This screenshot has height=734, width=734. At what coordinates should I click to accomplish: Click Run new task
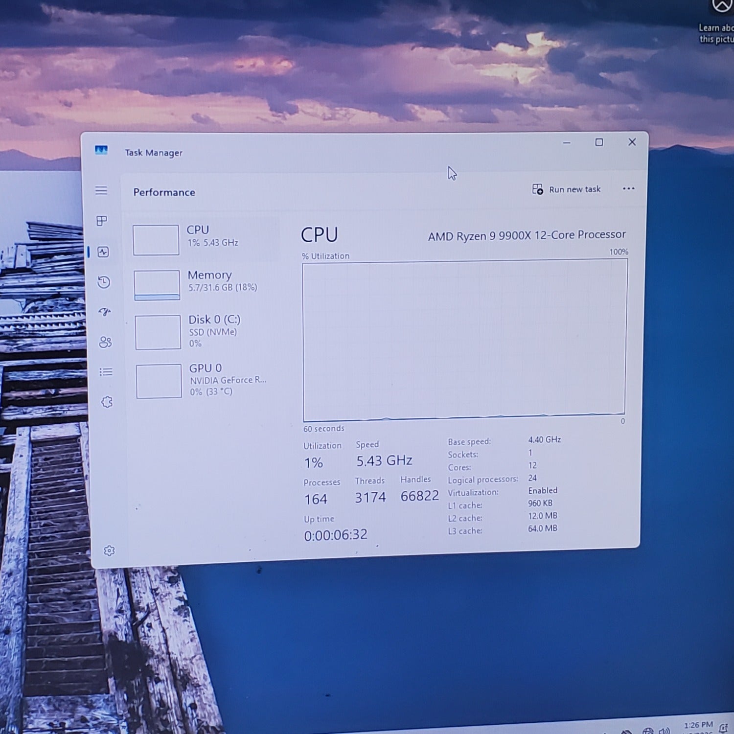(566, 189)
